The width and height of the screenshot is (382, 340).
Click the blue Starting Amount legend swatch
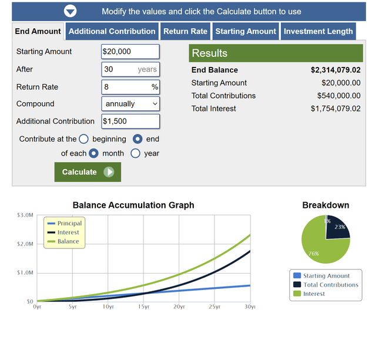click(297, 276)
